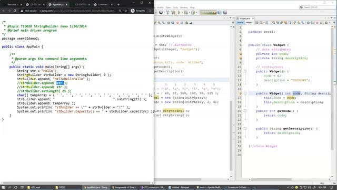Close the AppMain browser tab

click(x=66, y=5)
